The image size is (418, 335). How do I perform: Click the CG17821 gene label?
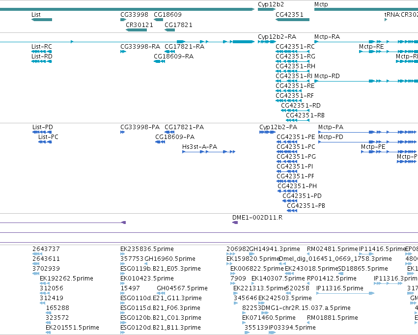(x=178, y=25)
